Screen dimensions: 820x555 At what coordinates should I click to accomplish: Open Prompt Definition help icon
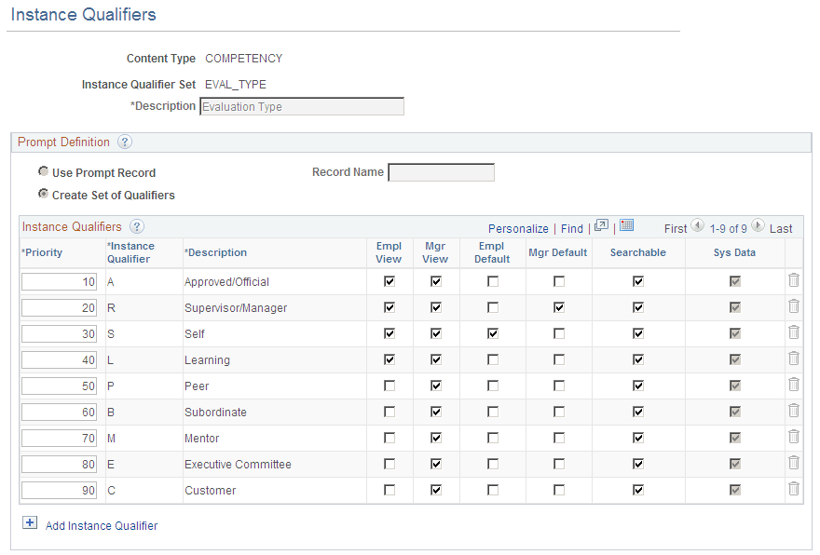(125, 142)
